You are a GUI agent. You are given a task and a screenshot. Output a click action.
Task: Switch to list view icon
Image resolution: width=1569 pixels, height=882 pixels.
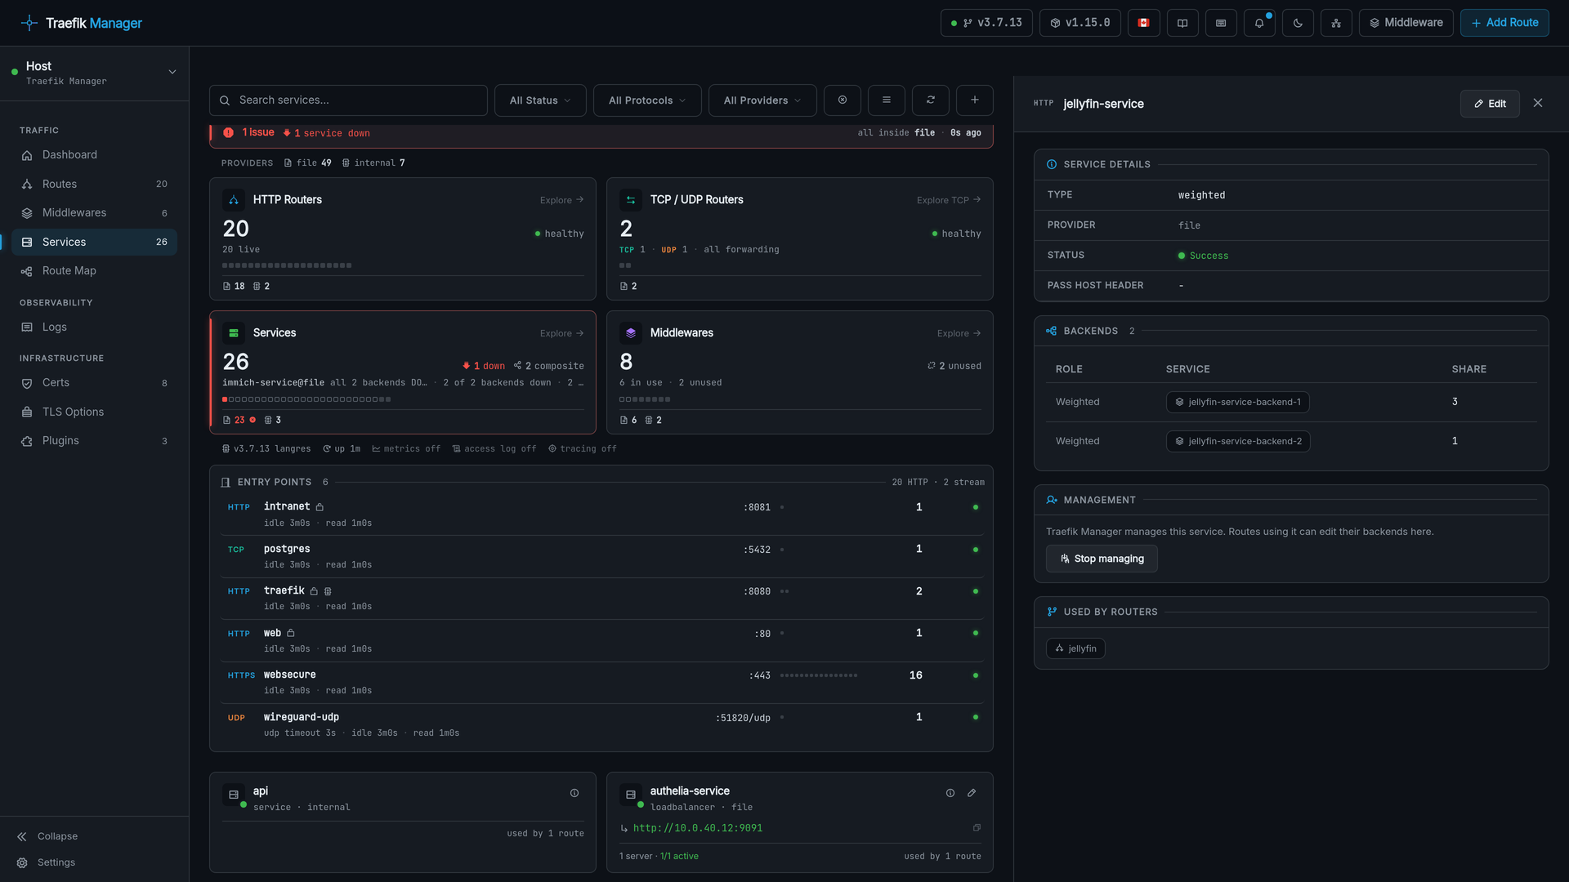[887, 100]
